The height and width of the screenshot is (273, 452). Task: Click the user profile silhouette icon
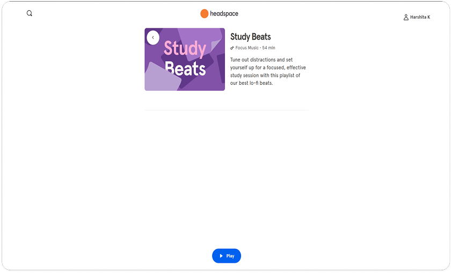(406, 17)
